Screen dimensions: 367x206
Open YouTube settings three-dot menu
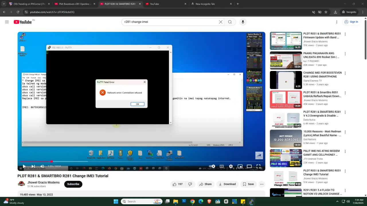pyautogui.click(x=337, y=22)
